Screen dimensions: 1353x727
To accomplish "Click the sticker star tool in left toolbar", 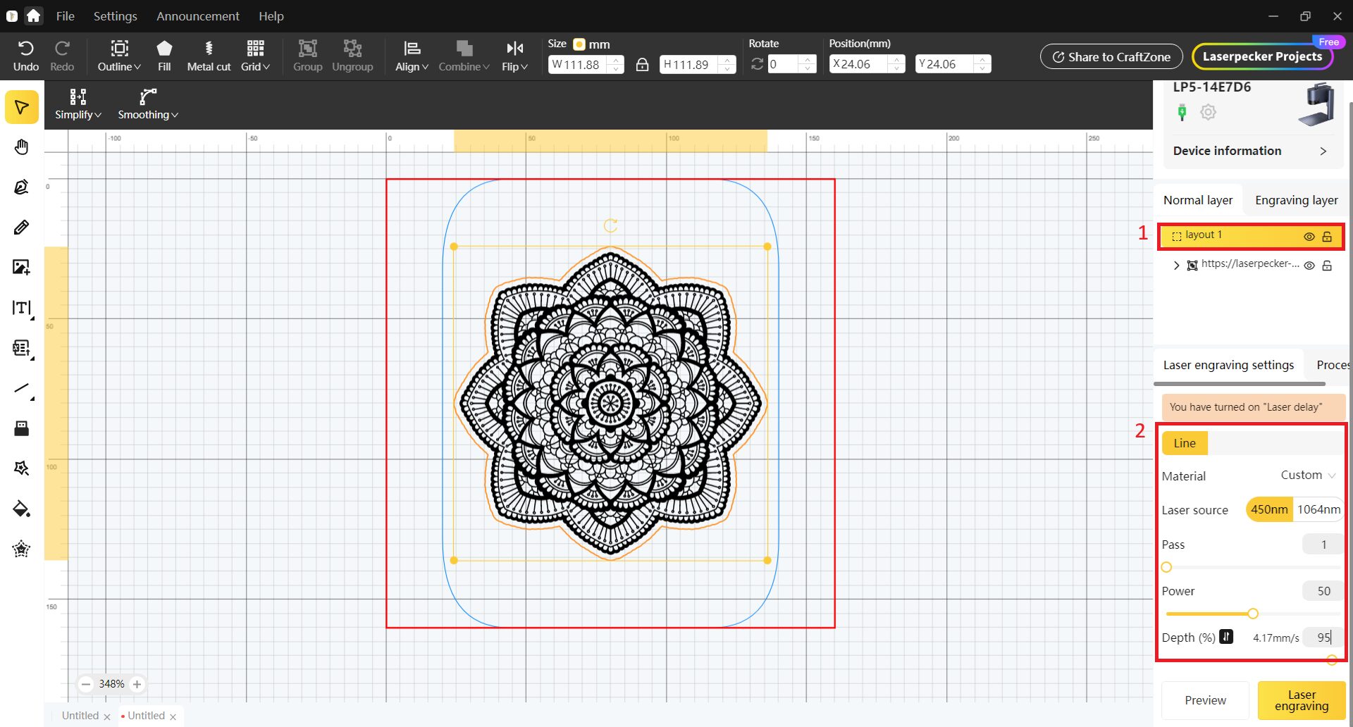I will (x=22, y=549).
